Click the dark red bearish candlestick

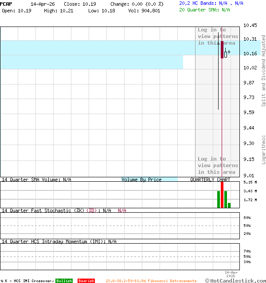pyautogui.click(x=222, y=50)
